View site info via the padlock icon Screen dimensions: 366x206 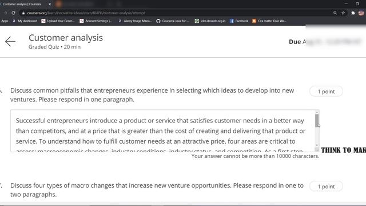(x=23, y=13)
